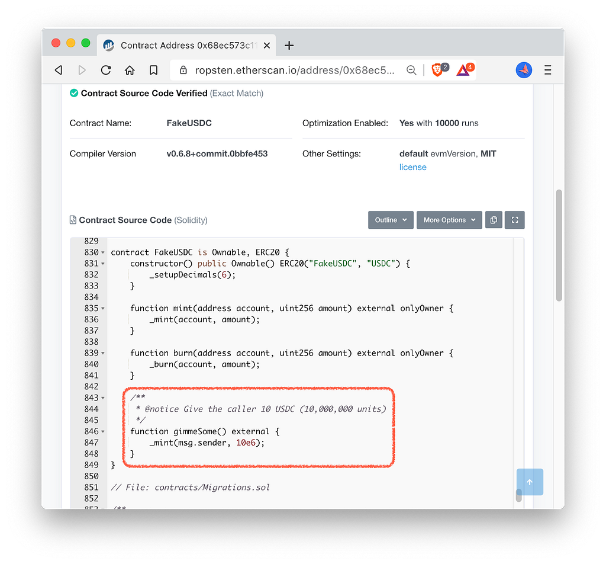This screenshot has height=564, width=606.
Task: Follow the MIT license link
Action: (412, 167)
